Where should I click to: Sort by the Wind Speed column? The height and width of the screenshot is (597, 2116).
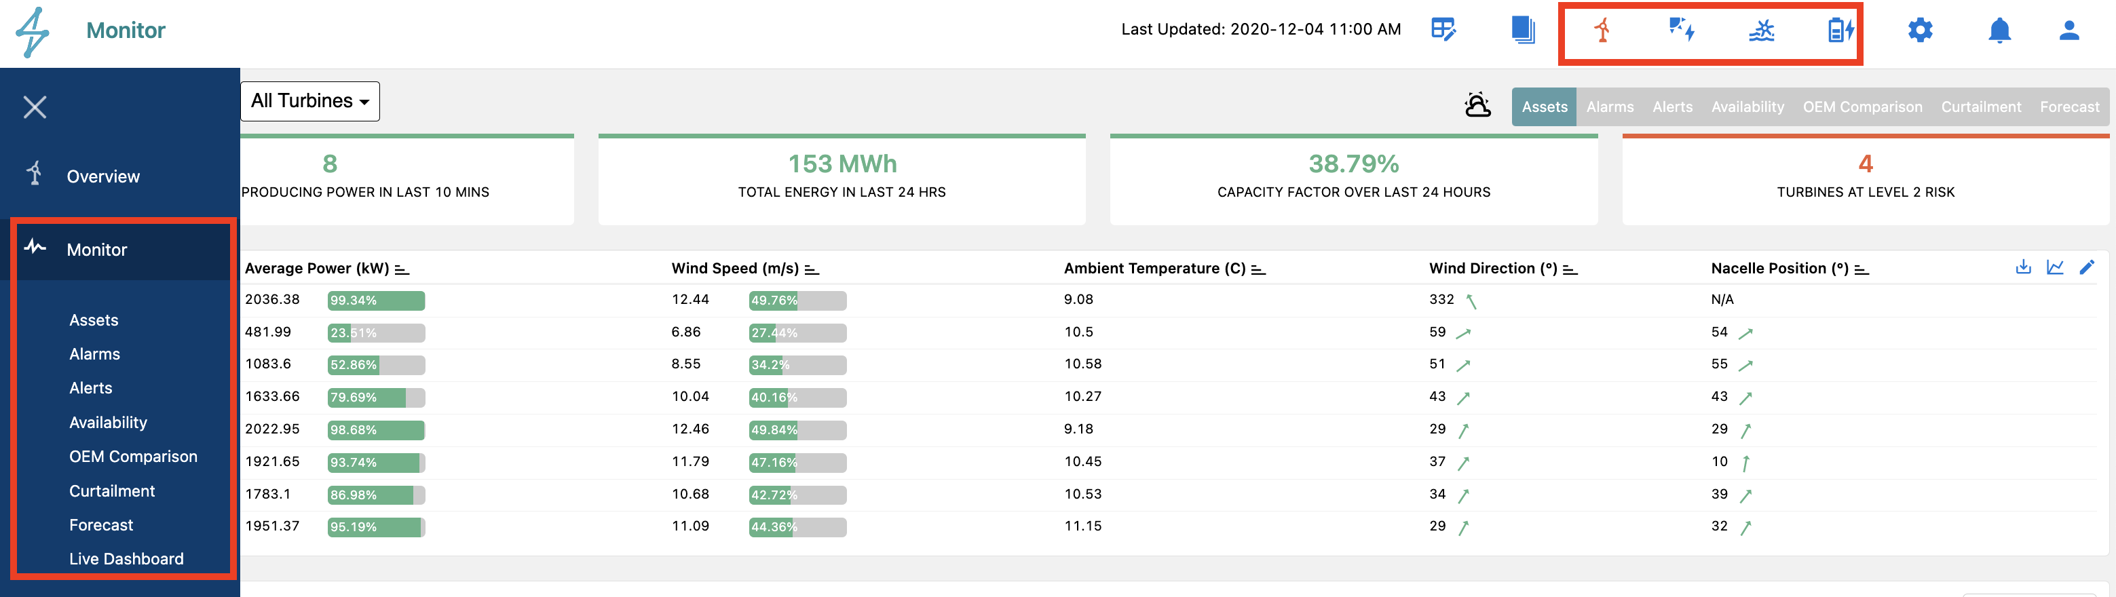point(812,269)
